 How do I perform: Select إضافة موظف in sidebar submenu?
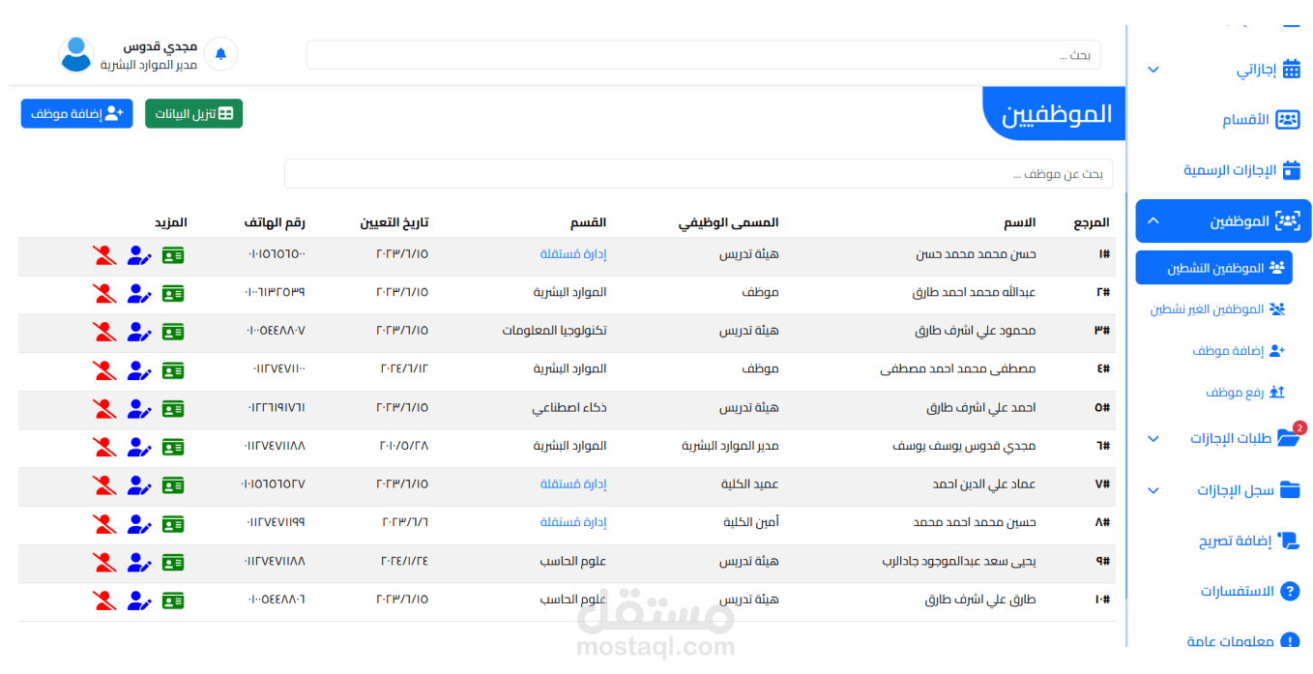coord(1239,351)
